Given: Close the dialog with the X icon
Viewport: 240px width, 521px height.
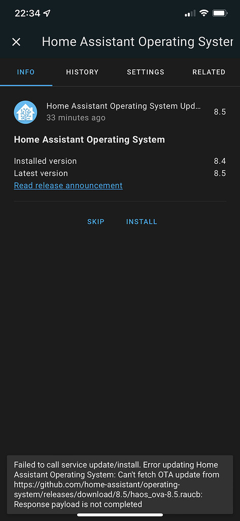Looking at the screenshot, I should click(x=16, y=42).
